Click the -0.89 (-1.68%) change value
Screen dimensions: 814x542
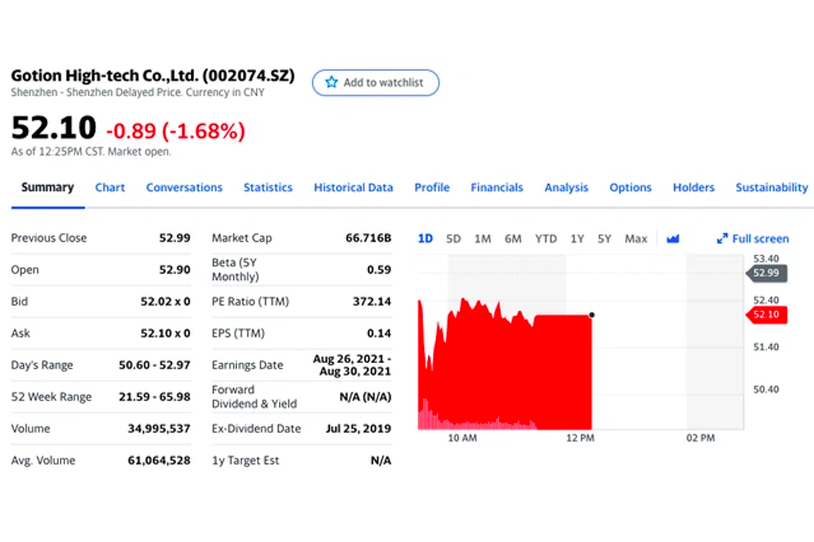pyautogui.click(x=175, y=131)
